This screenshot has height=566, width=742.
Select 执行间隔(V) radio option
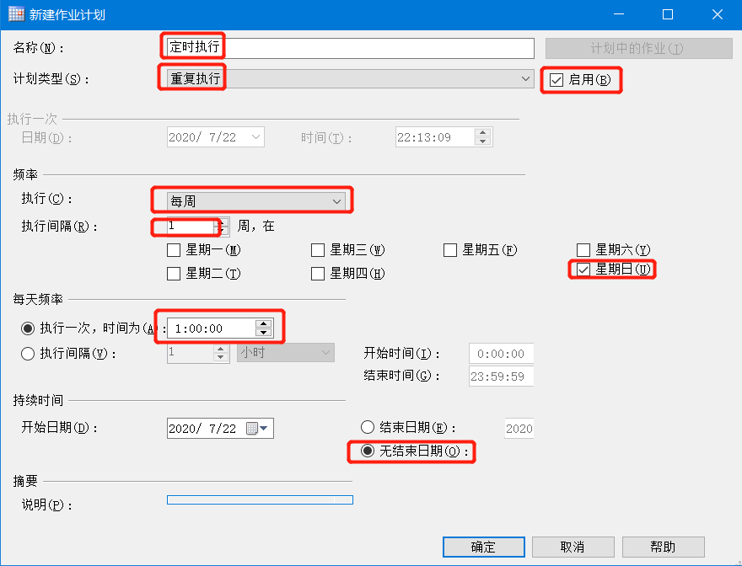28,353
